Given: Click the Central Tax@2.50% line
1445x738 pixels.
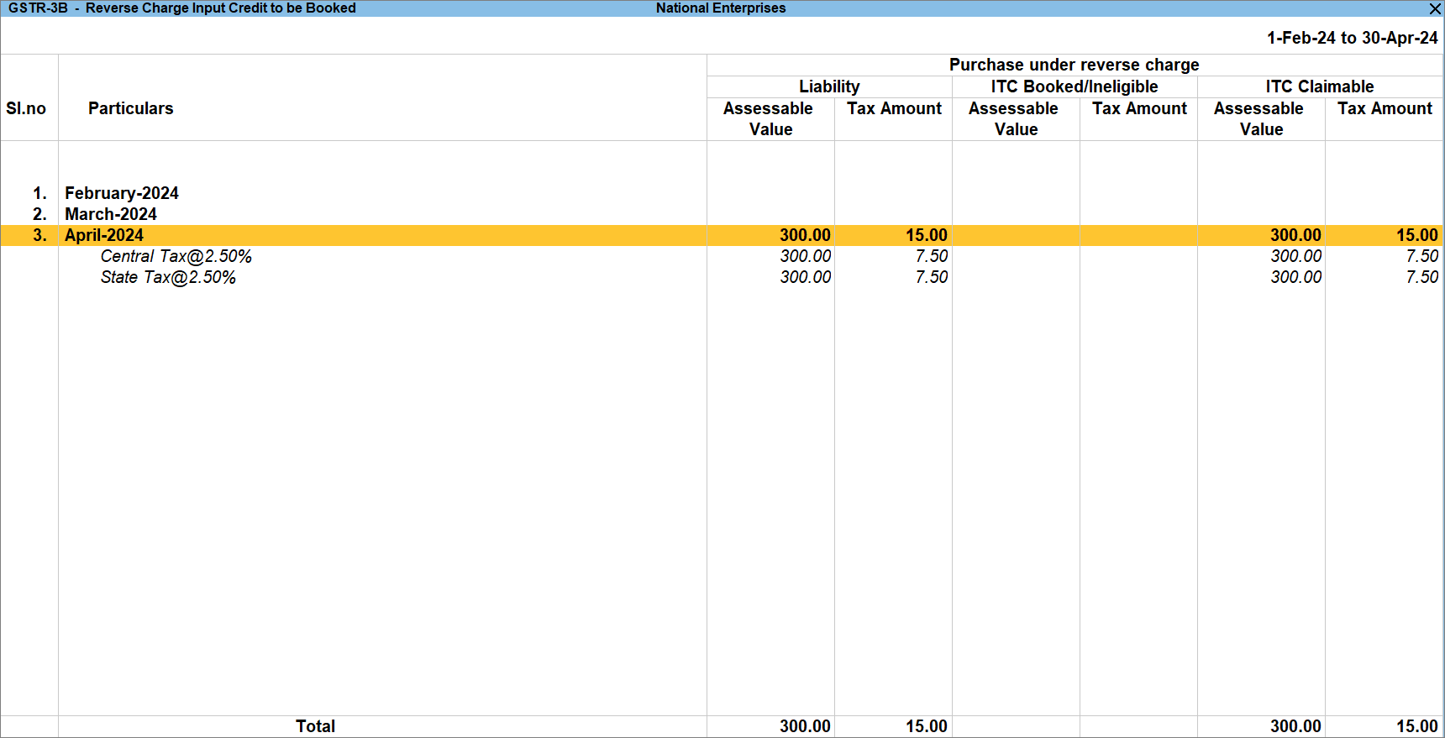Looking at the screenshot, I should click(176, 256).
